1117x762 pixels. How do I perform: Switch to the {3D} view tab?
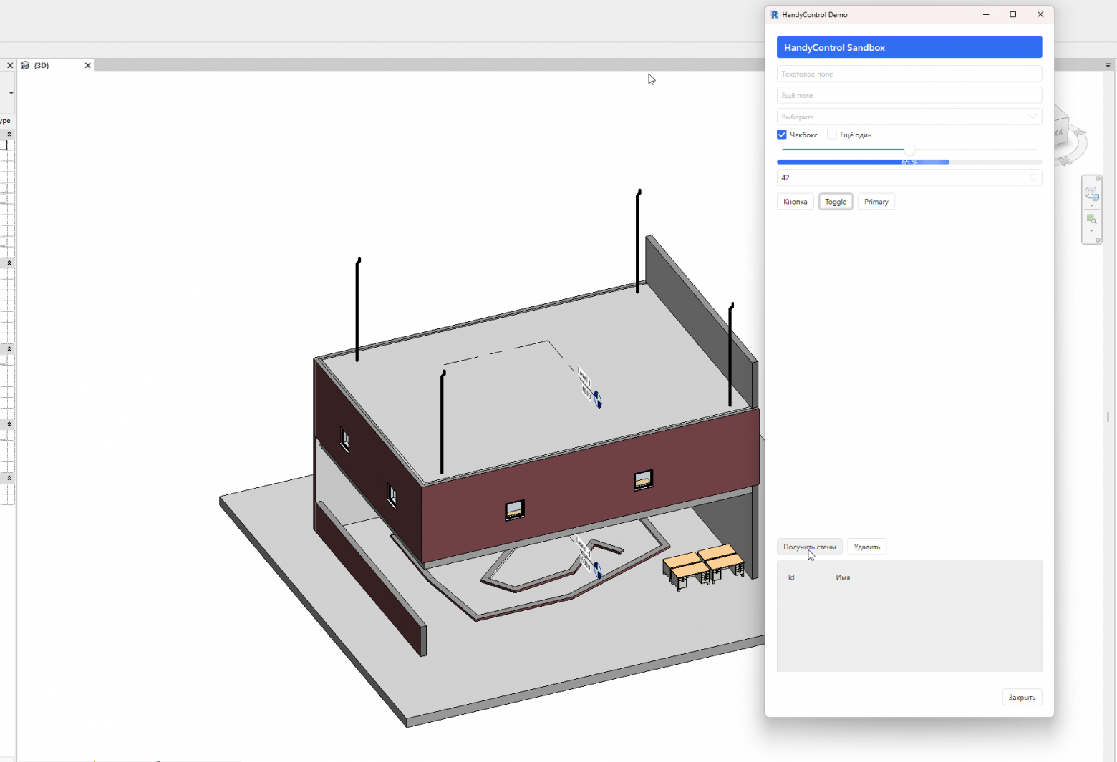tap(42, 65)
